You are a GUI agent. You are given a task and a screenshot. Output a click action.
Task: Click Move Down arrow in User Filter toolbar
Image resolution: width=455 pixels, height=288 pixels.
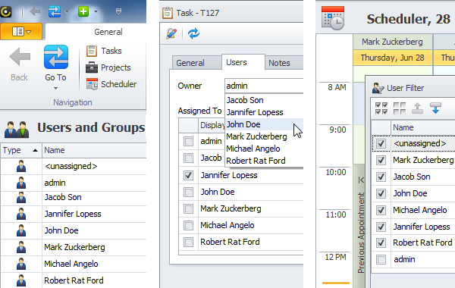tap(435, 108)
